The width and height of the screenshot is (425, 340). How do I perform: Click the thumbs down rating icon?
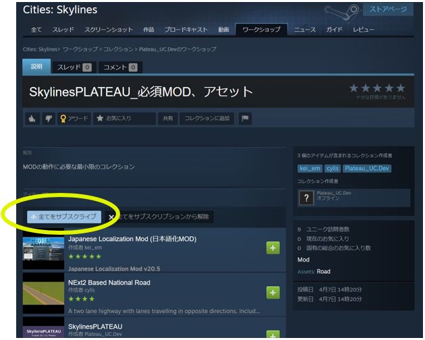pyautogui.click(x=49, y=119)
